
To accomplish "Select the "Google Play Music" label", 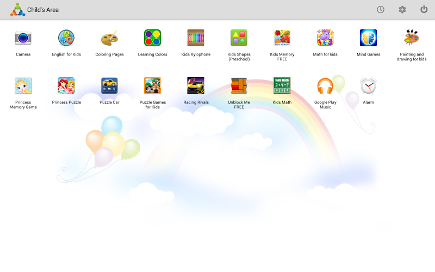I will pos(325,104).
